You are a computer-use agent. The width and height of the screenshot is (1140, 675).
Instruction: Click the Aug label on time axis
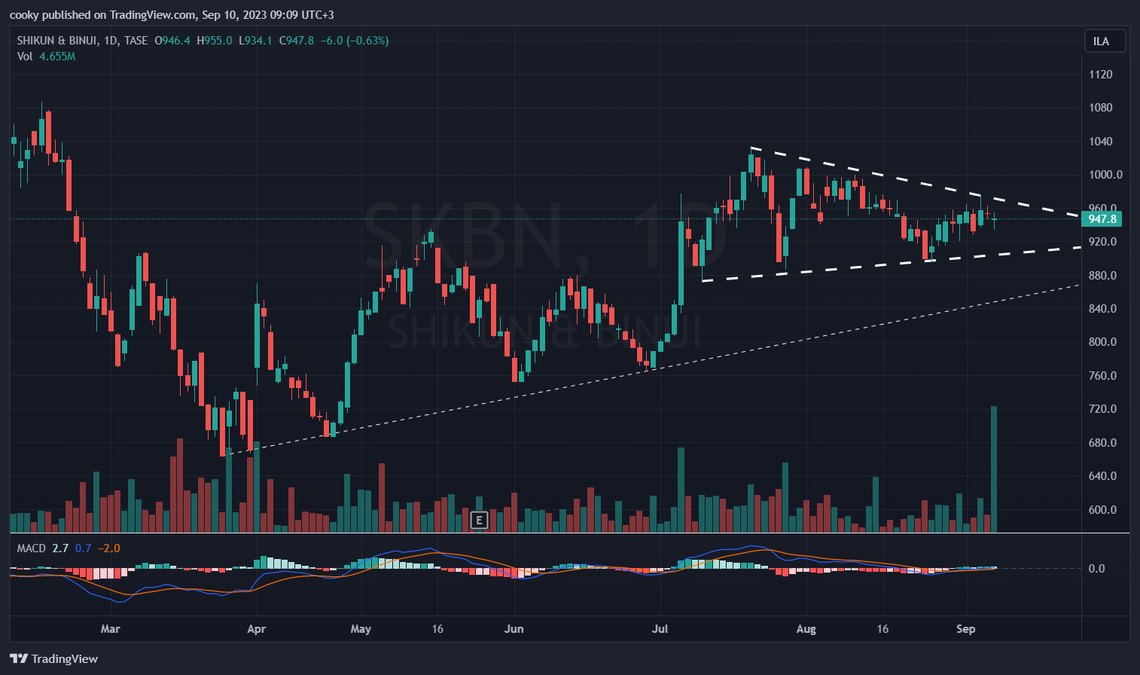coord(806,629)
